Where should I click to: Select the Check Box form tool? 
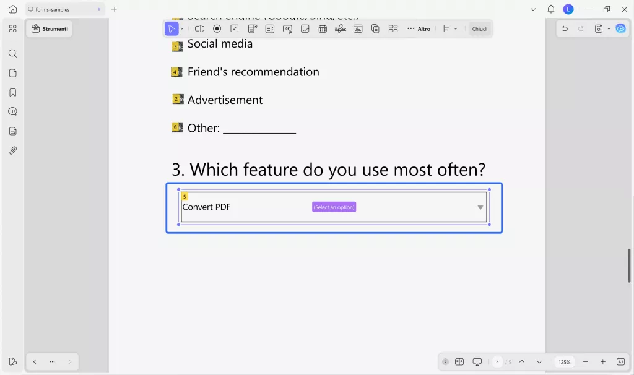click(x=235, y=28)
